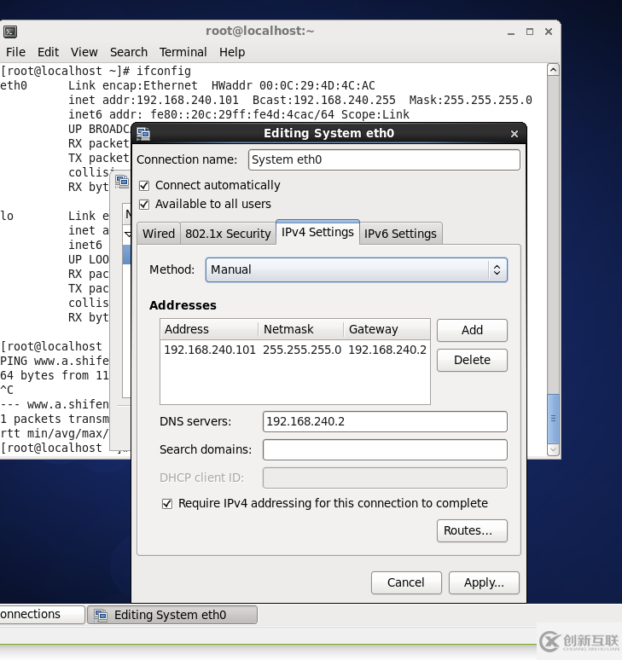
Task: Click the Netmask column header
Action: click(300, 330)
